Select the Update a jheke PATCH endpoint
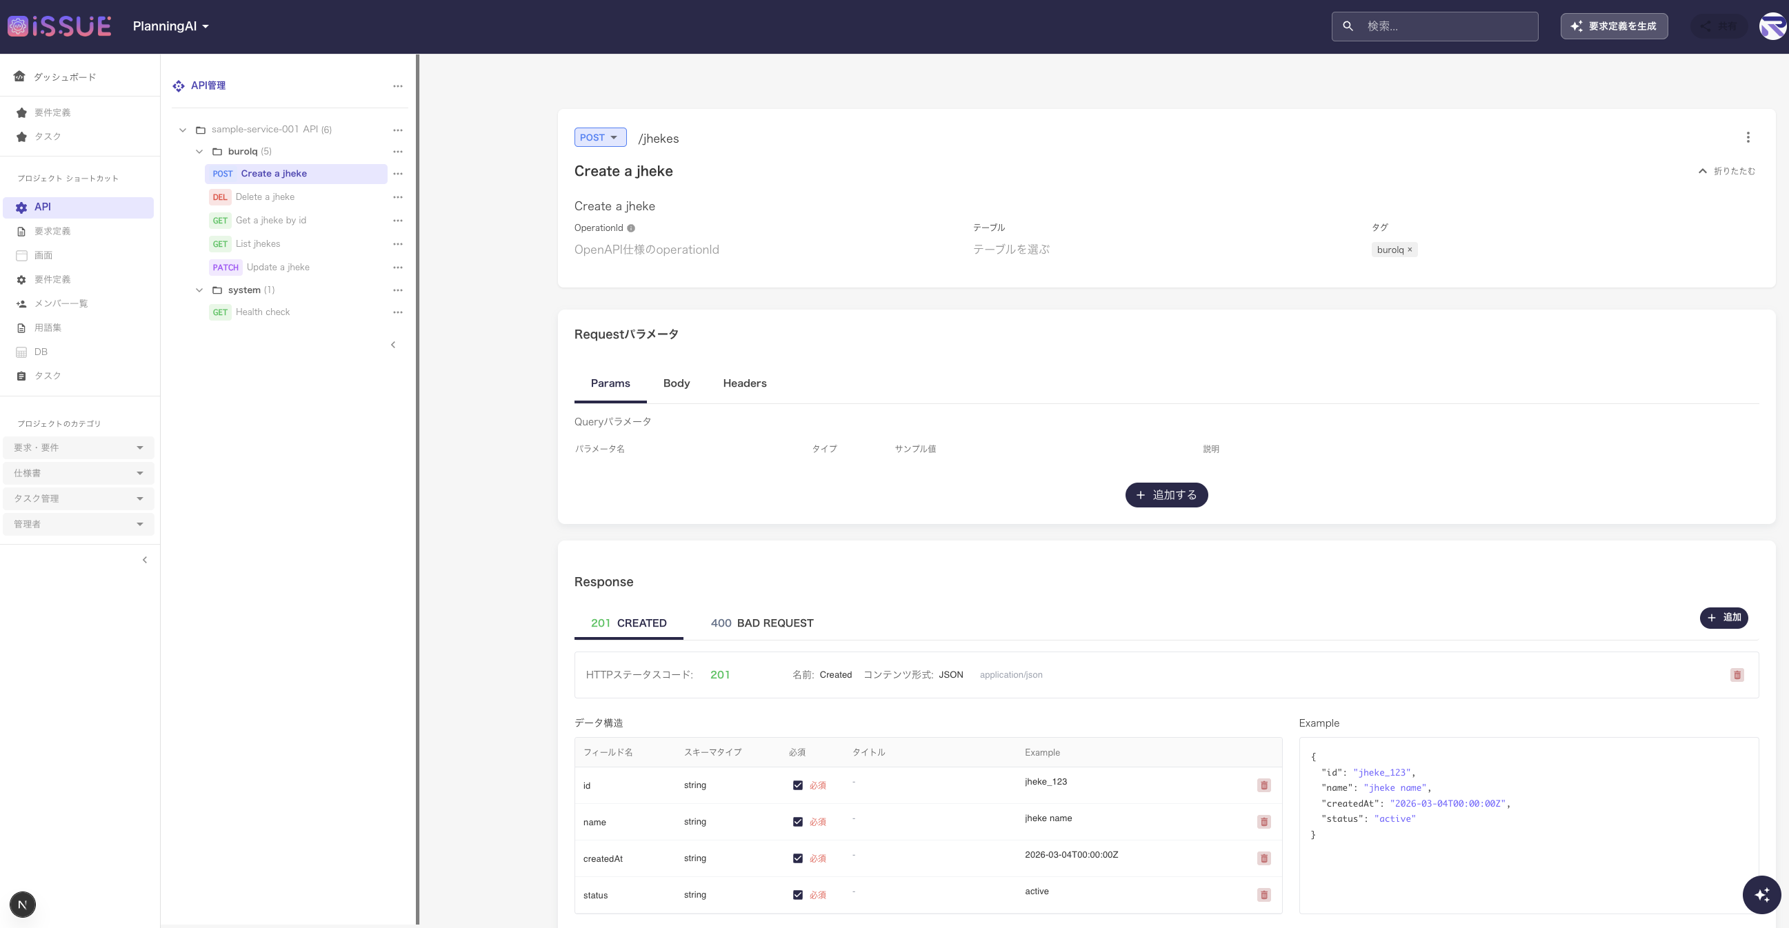 coord(278,268)
